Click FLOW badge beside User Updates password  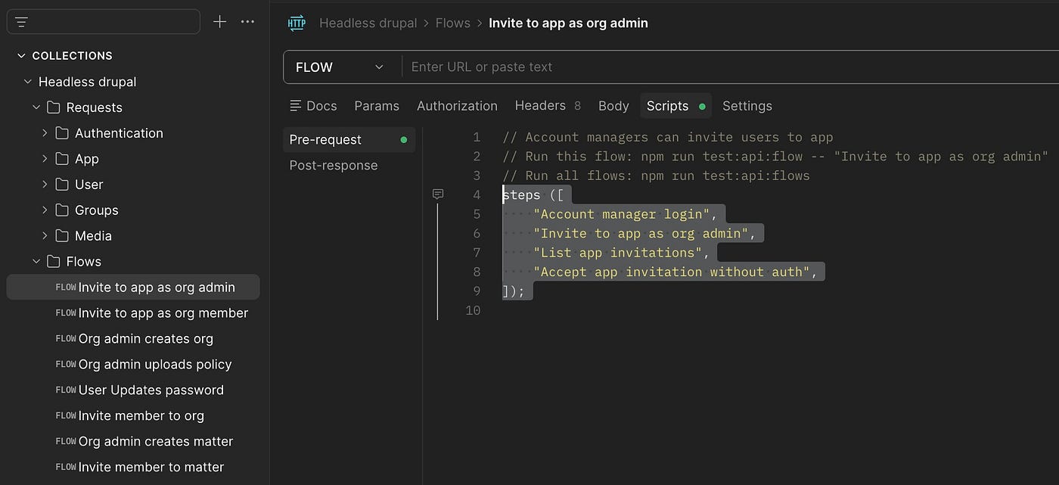(x=66, y=390)
